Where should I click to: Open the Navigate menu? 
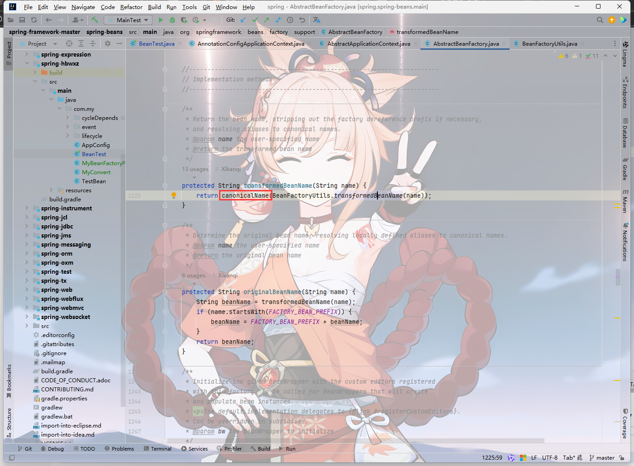coord(83,7)
